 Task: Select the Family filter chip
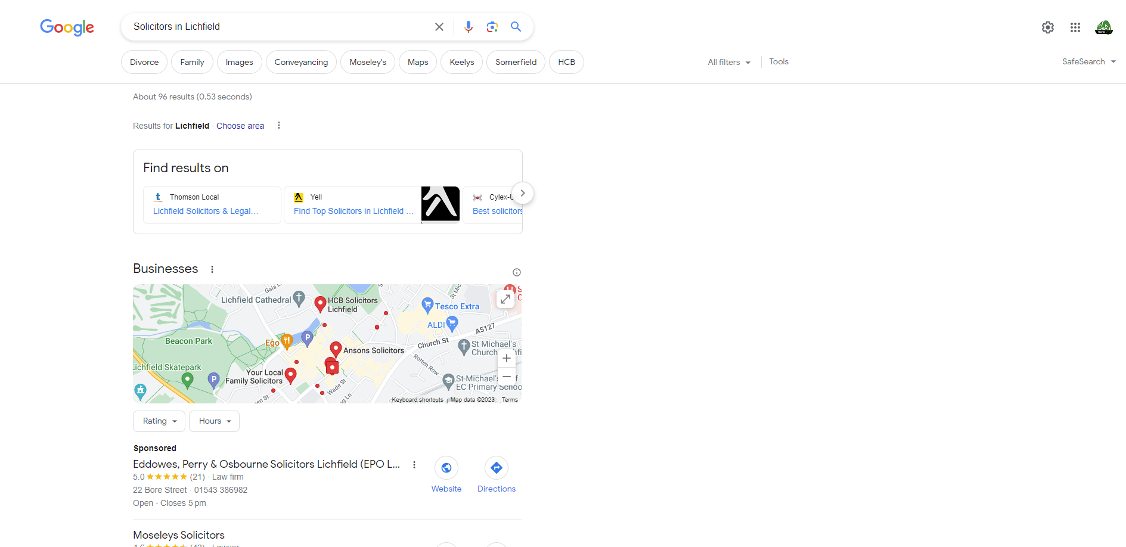point(192,62)
